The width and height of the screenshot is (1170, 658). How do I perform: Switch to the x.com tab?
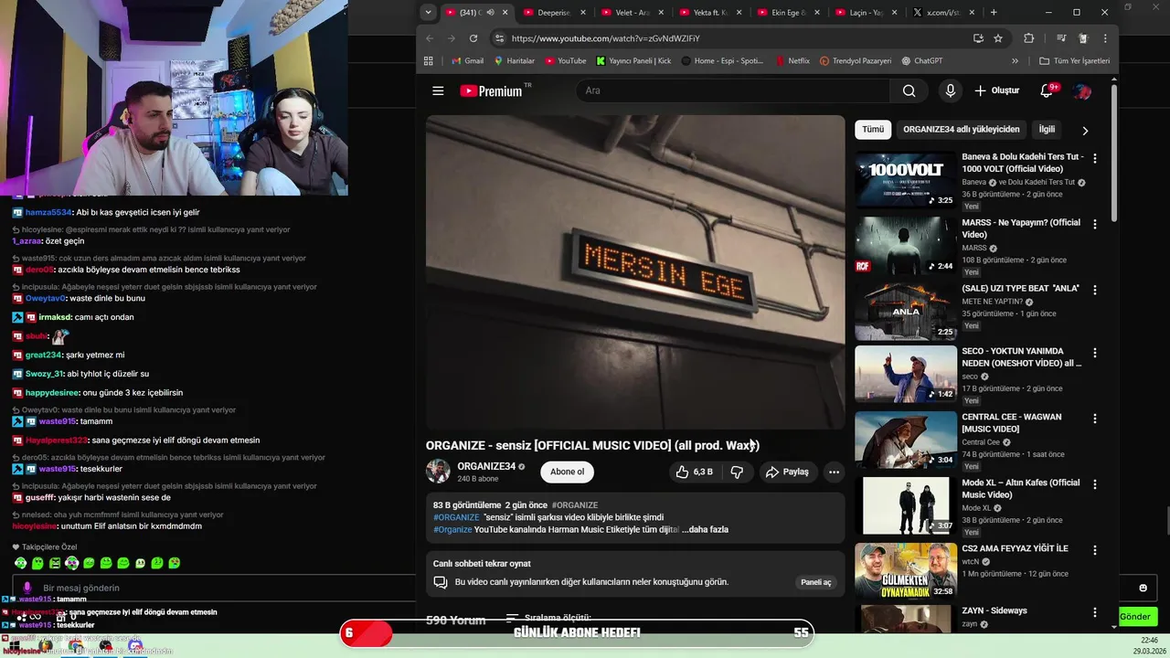[943, 13]
